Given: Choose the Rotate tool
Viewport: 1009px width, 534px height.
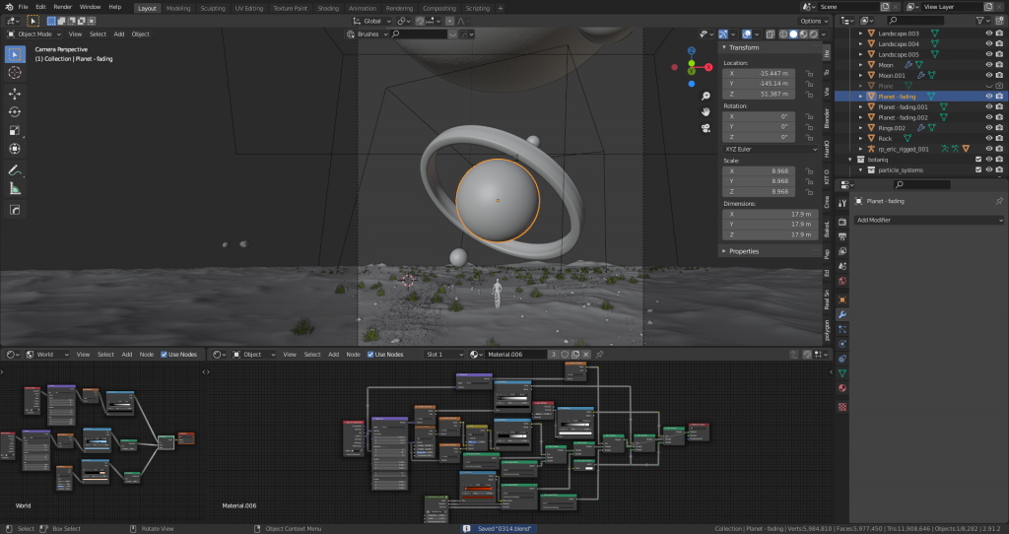Looking at the screenshot, I should click(x=14, y=112).
